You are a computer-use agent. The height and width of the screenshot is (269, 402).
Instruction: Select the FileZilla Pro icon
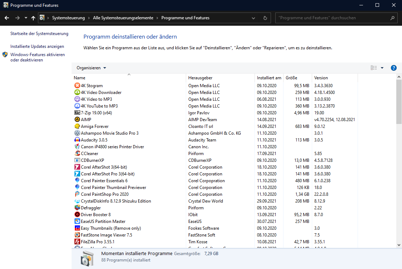tap(77, 242)
